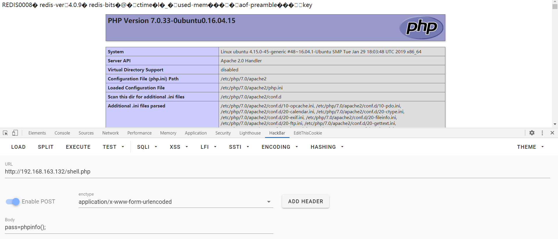The height and width of the screenshot is (239, 558).
Task: Click the page scrollbar up arrow
Action: pyautogui.click(x=555, y=2)
